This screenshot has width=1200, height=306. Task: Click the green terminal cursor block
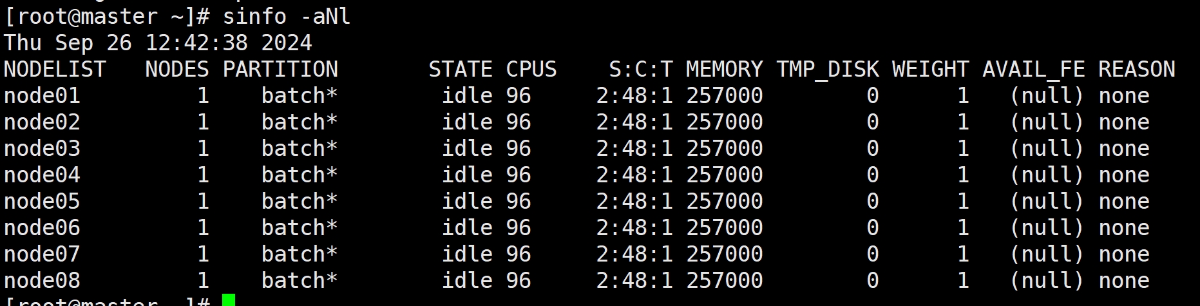(229, 300)
